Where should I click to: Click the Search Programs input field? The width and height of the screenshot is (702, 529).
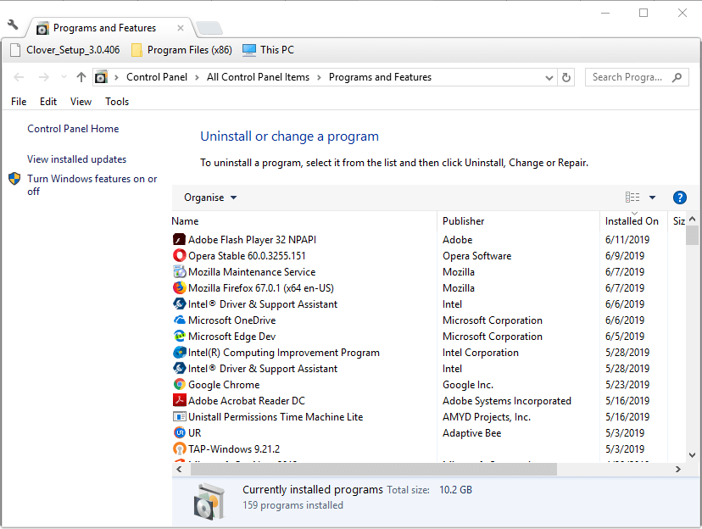click(x=629, y=77)
